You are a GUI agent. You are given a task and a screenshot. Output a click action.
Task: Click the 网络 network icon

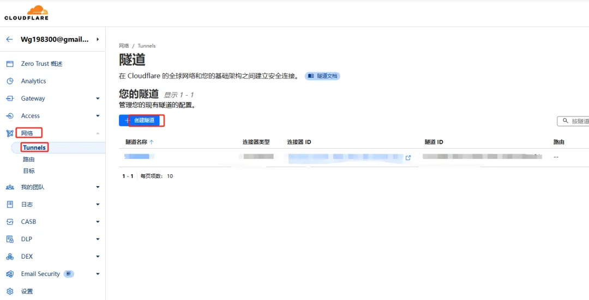[x=10, y=133]
